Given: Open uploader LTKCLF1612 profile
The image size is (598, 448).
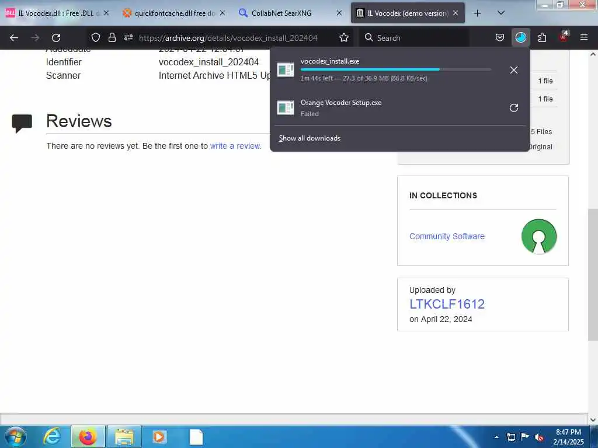Looking at the screenshot, I should (x=447, y=304).
